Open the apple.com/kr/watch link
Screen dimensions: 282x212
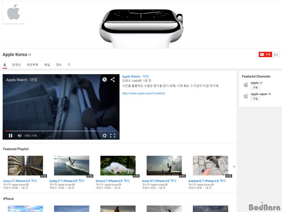tap(144, 93)
